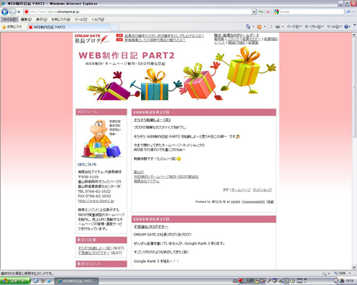This screenshot has height=285, width=357.
Task: Open Comments(0) link on 09月27日 post
Action: click(254, 201)
